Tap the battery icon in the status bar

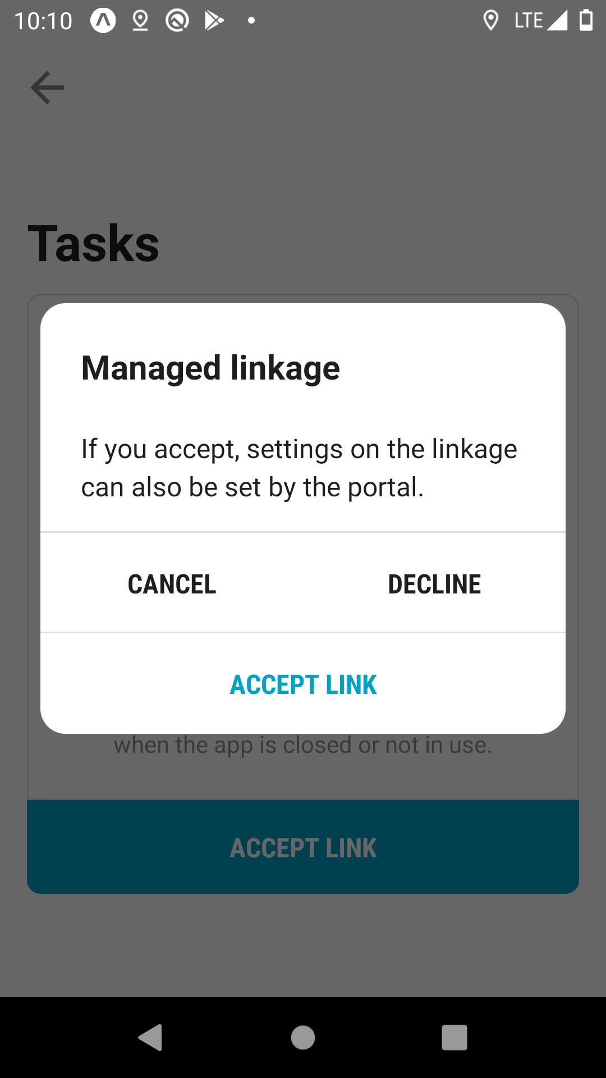[x=586, y=20]
